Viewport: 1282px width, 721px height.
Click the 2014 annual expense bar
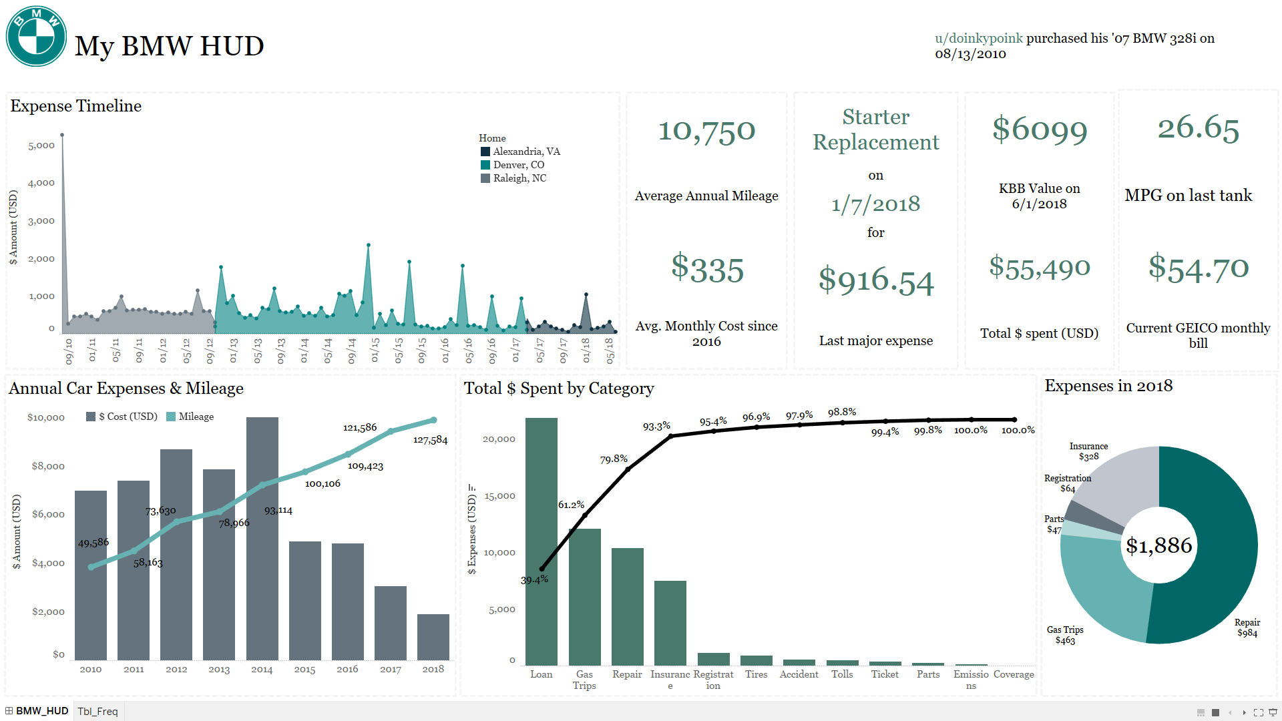262,539
